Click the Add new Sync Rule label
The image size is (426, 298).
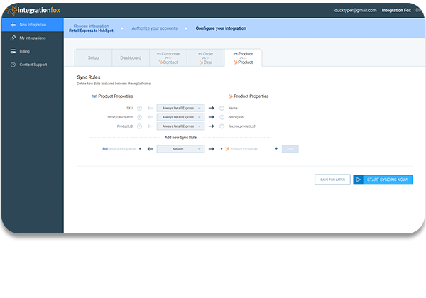coord(180,138)
